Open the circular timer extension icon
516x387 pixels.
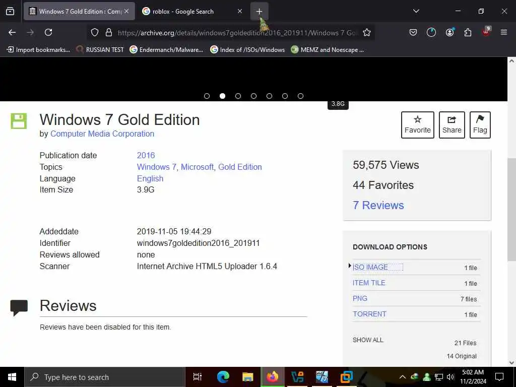pos(431,32)
